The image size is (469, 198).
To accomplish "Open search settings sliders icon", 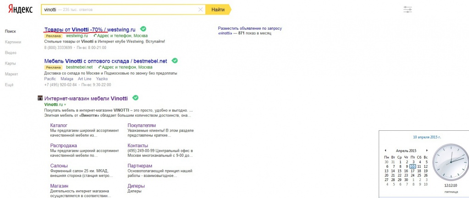I will [408, 10].
